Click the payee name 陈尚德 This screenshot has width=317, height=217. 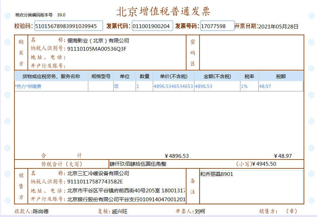tap(41, 212)
